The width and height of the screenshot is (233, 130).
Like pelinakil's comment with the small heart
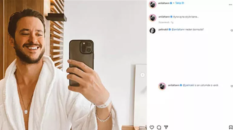coord(232,30)
